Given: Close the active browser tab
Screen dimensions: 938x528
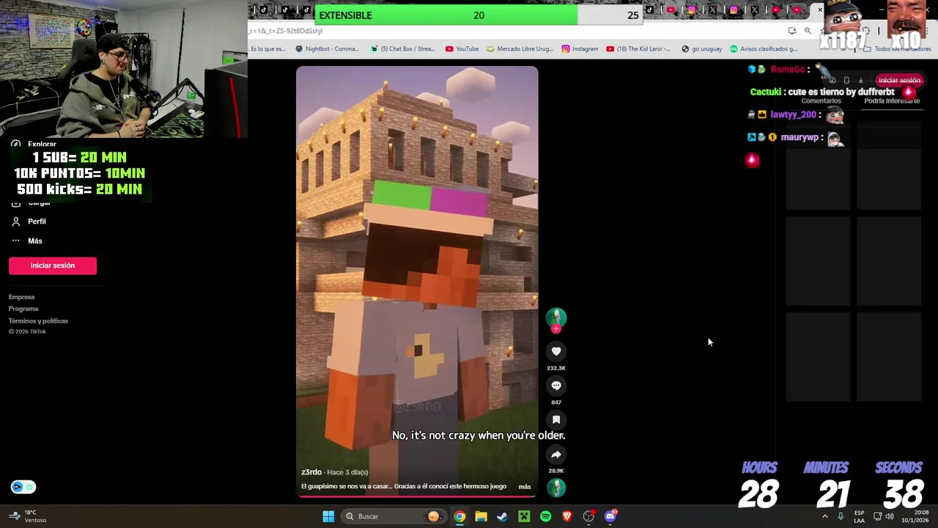Looking at the screenshot, I should coord(820,10).
